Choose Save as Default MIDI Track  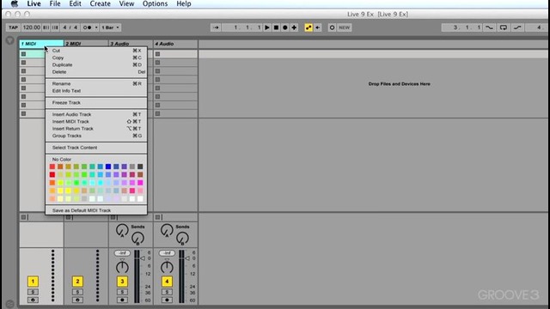click(x=96, y=210)
